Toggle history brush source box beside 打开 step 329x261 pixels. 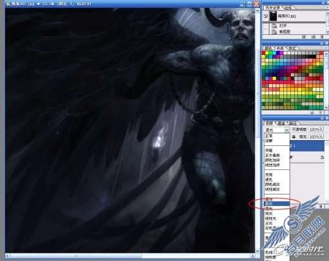coord(266,26)
